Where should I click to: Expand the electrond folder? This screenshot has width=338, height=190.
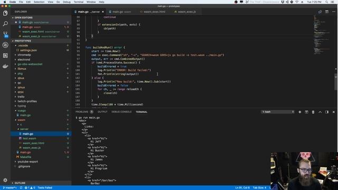click(x=24, y=60)
